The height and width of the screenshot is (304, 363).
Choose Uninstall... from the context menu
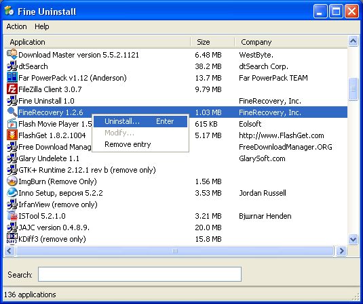pyautogui.click(x=140, y=121)
